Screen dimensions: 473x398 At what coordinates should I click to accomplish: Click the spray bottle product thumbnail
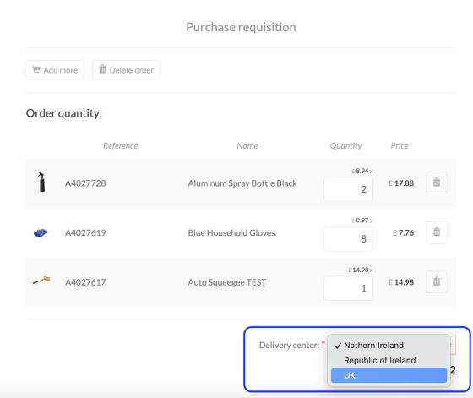pyautogui.click(x=41, y=182)
